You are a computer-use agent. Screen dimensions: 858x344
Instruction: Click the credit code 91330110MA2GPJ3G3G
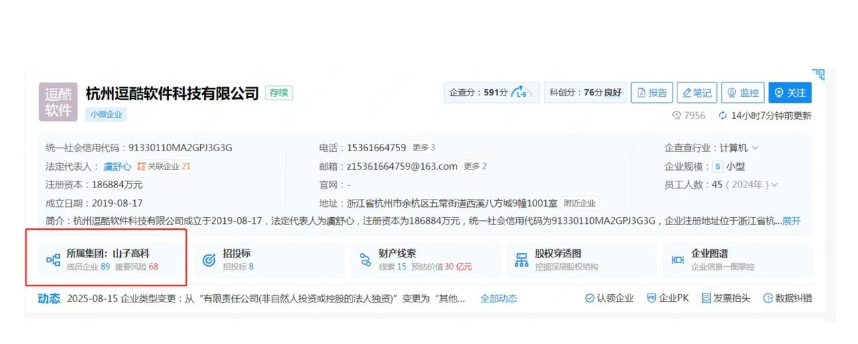coord(181,148)
